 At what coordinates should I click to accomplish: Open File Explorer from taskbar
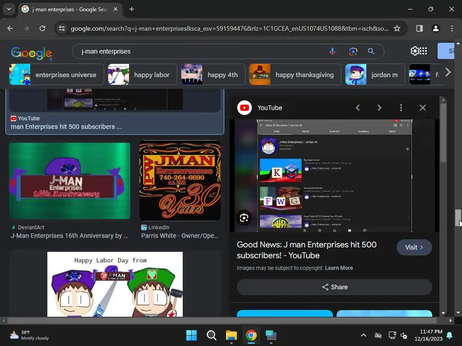click(x=231, y=335)
